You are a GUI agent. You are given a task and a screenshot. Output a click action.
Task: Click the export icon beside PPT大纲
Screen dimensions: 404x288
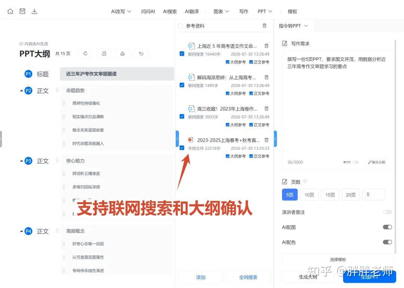pos(104,54)
